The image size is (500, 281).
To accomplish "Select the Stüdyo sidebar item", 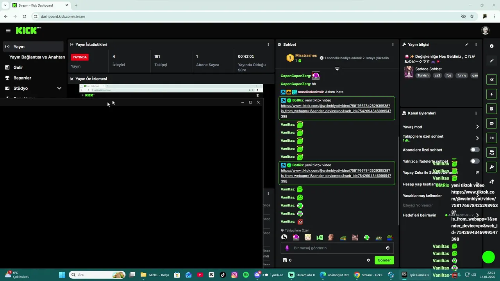I will point(20,88).
